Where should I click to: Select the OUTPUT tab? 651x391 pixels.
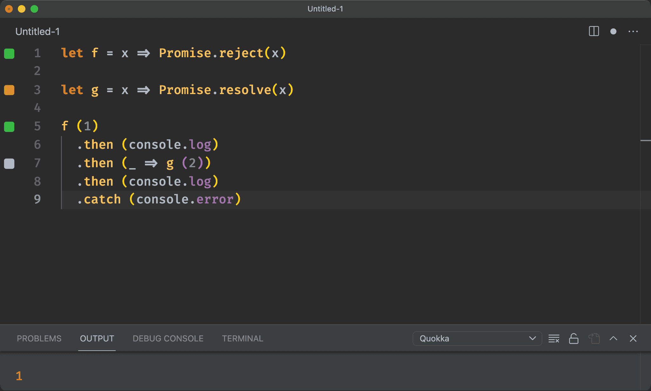click(x=96, y=338)
